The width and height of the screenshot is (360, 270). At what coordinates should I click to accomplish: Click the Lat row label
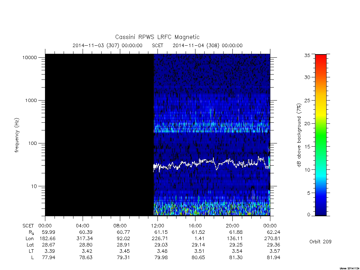pos(30,245)
